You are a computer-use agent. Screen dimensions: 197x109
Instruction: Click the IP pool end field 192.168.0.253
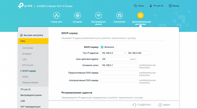(x=138, y=53)
